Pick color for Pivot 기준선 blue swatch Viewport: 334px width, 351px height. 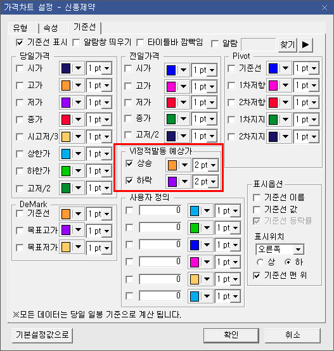pos(273,68)
